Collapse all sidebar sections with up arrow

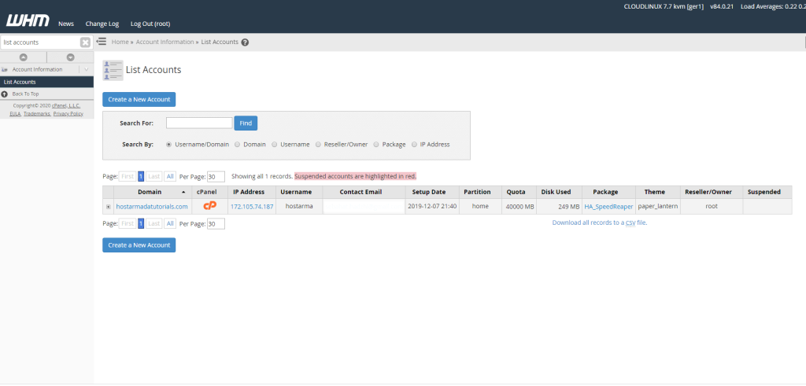[x=23, y=57]
